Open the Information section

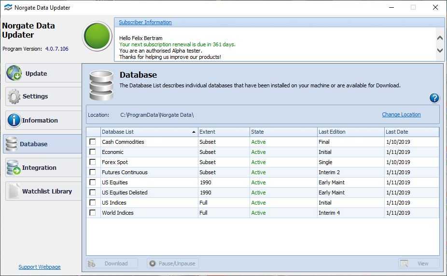coord(43,120)
